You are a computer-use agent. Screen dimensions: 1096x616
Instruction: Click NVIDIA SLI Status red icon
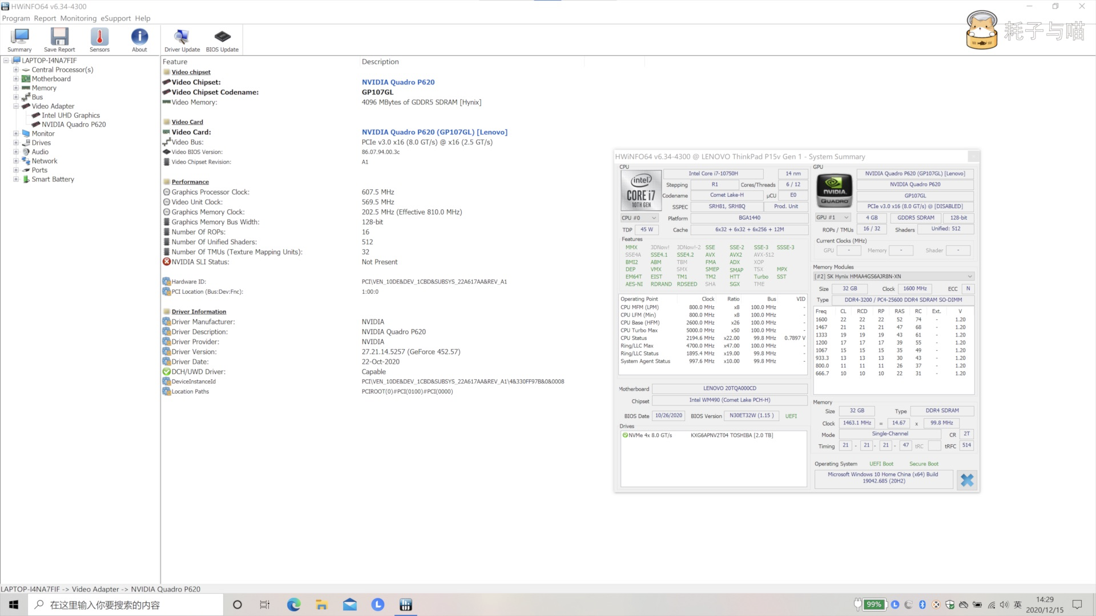point(167,262)
